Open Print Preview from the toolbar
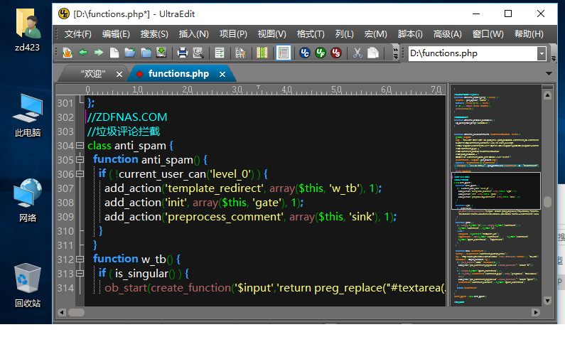 pos(198,53)
